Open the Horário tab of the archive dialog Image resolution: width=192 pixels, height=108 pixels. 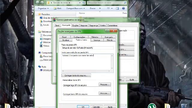(103, 25)
